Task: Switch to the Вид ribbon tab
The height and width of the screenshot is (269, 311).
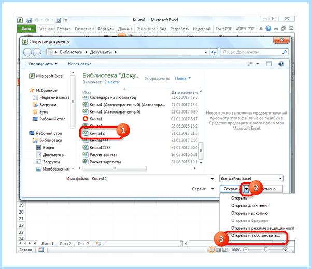Action: 163,29
